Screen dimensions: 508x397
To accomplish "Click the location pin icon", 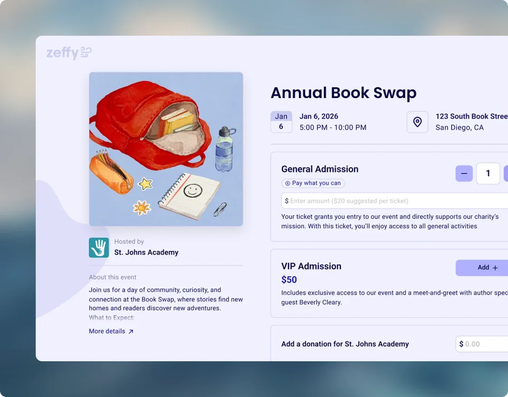I will point(417,122).
